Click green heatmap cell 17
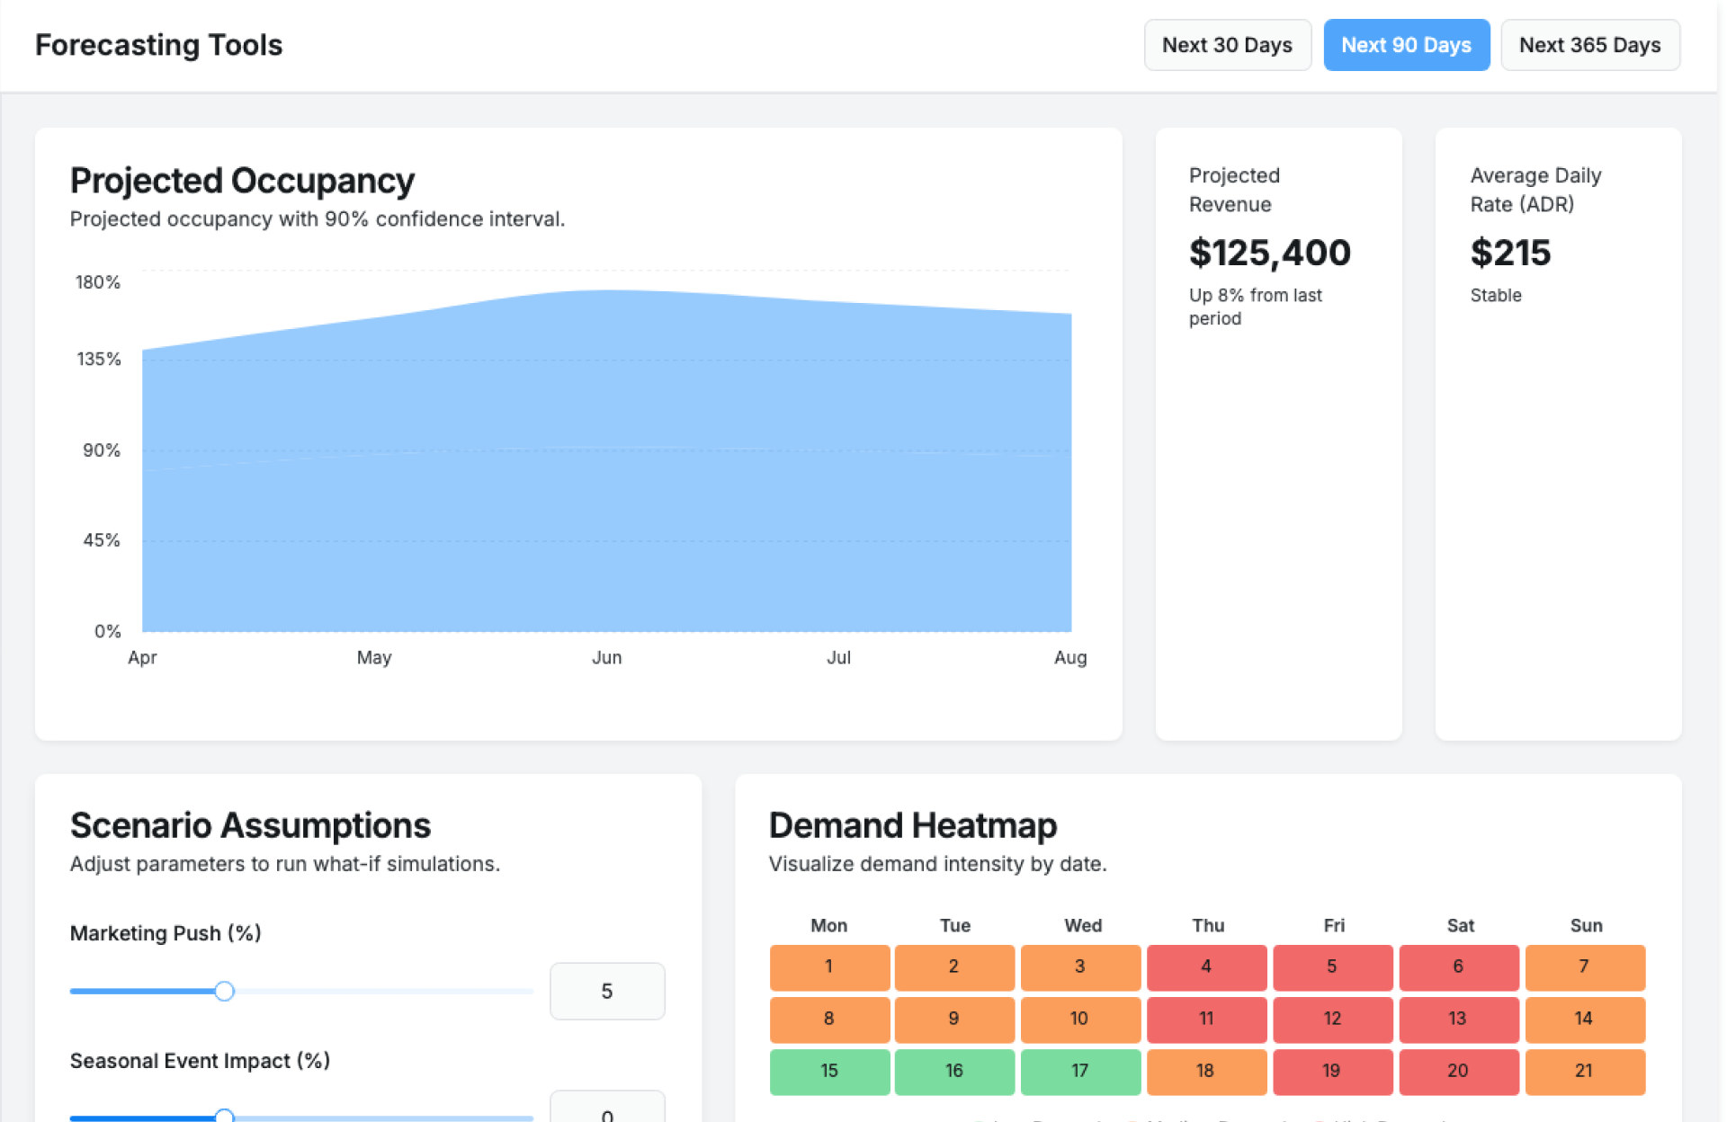1727x1122 pixels. [x=1079, y=1071]
